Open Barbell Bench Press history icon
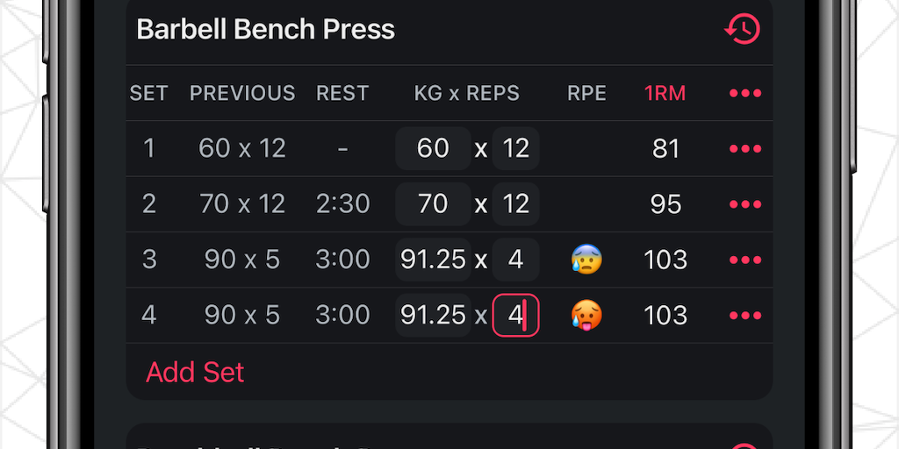The height and width of the screenshot is (449, 899). 742,30
